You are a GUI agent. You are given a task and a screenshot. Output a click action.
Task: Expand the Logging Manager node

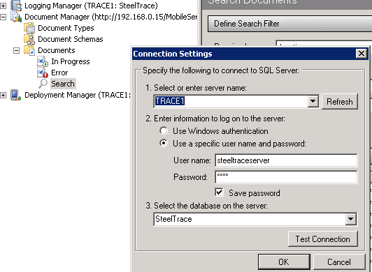click(3, 6)
